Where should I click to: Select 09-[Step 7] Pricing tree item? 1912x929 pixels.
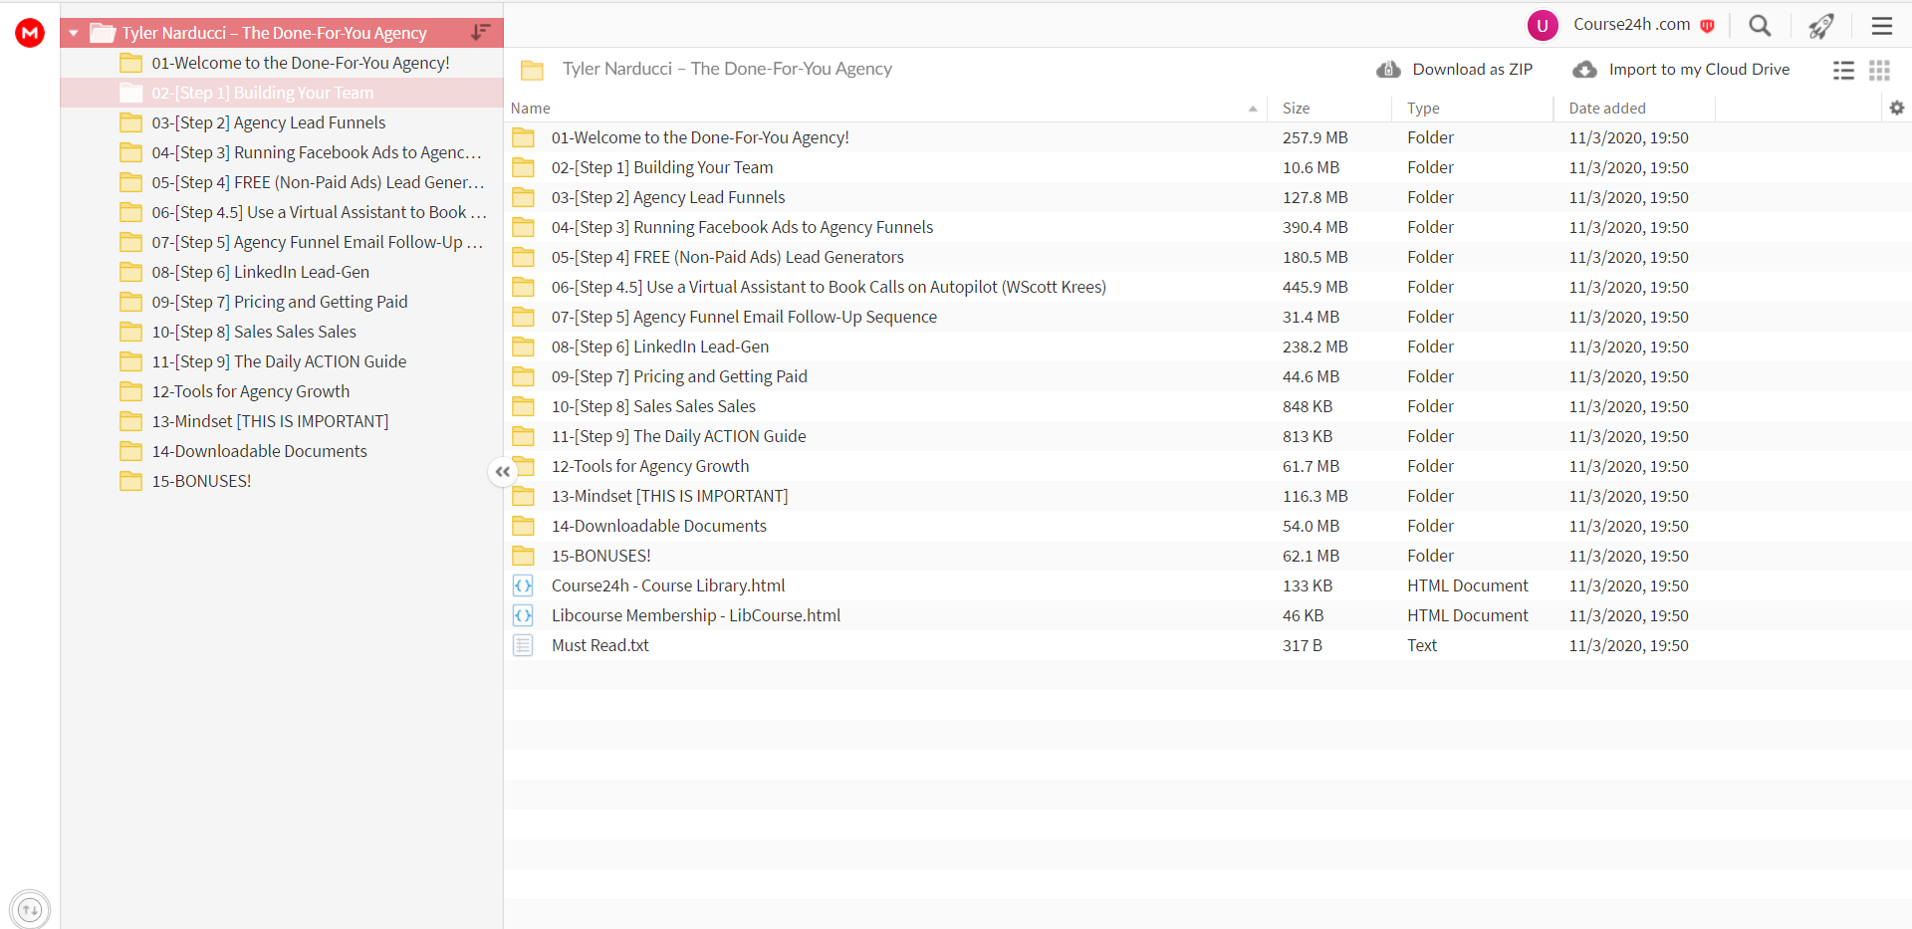click(282, 302)
